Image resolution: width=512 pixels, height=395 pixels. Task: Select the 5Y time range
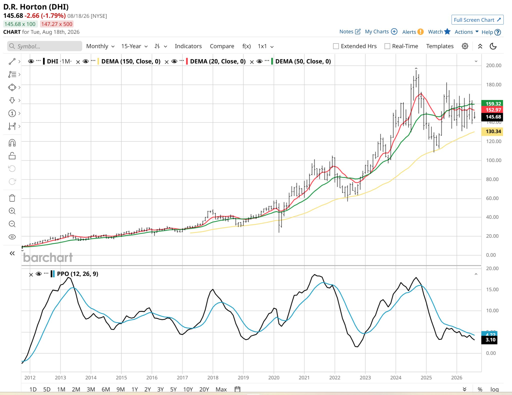(173, 389)
